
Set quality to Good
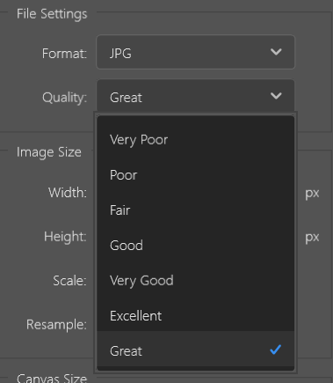point(195,246)
